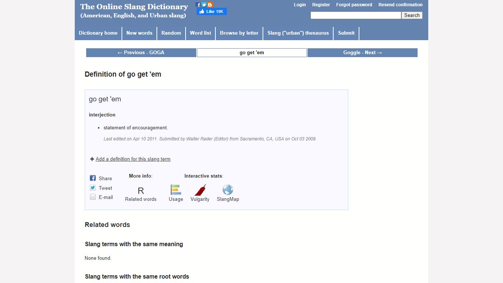This screenshot has width=503, height=283.
Task: Click 'Slang terms with the same root words' heading
Action: (137, 276)
